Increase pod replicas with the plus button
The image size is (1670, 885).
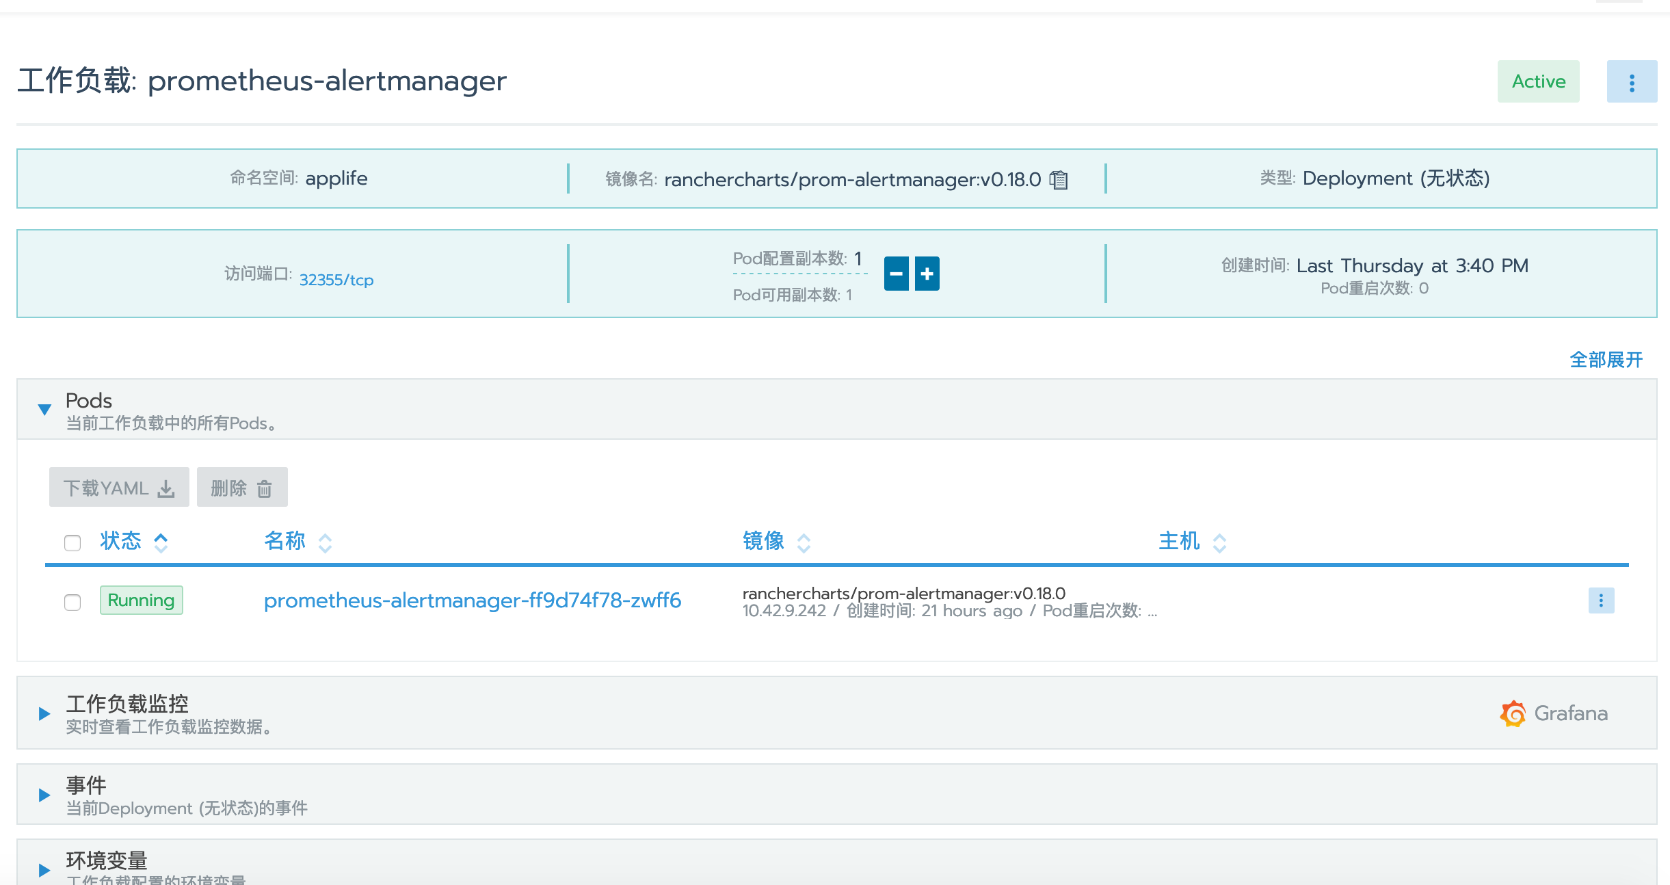(927, 274)
